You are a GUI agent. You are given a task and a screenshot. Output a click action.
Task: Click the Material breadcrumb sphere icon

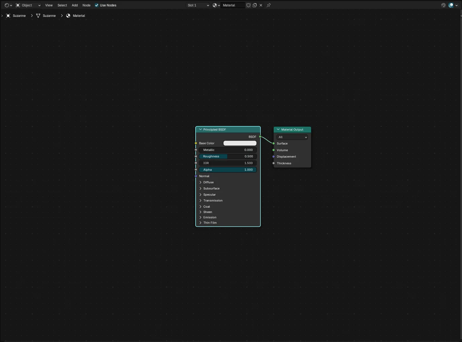pos(68,16)
